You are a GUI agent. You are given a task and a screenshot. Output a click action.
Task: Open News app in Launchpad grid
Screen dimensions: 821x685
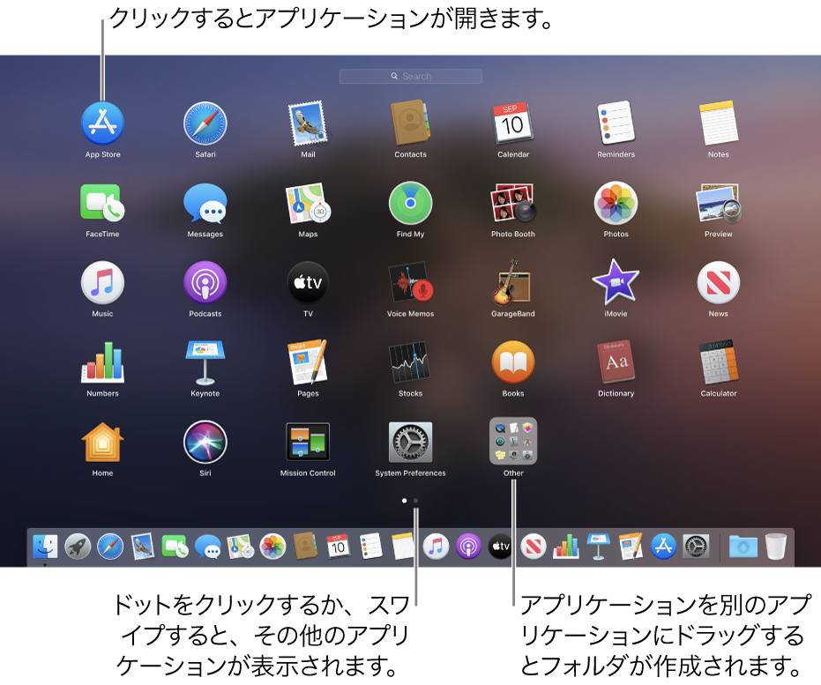(x=719, y=283)
